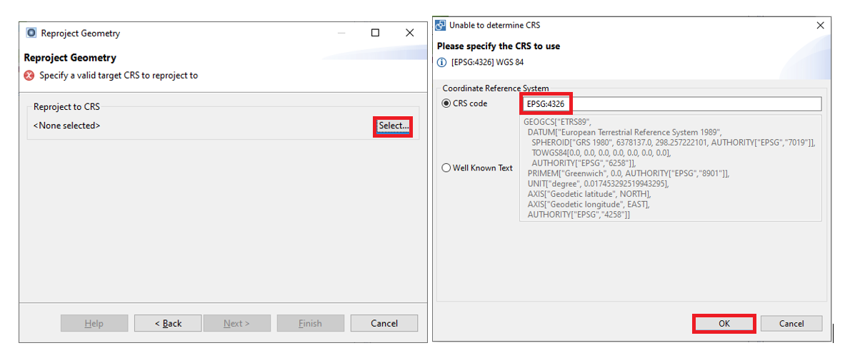Click the Well Known Text definition area
The image size is (850, 353).
[671, 168]
